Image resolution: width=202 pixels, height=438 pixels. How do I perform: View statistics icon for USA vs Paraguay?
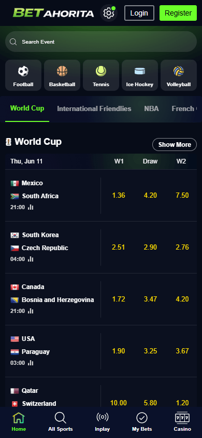point(31,363)
